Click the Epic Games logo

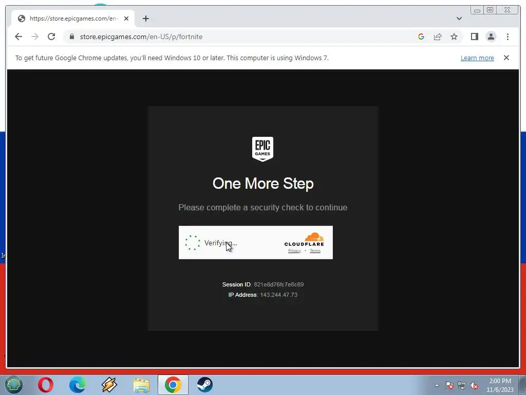(262, 149)
